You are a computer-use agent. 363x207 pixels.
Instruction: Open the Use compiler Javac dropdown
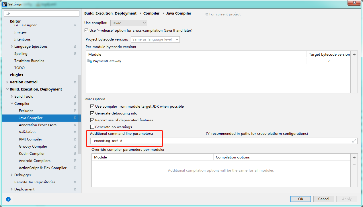pos(128,23)
